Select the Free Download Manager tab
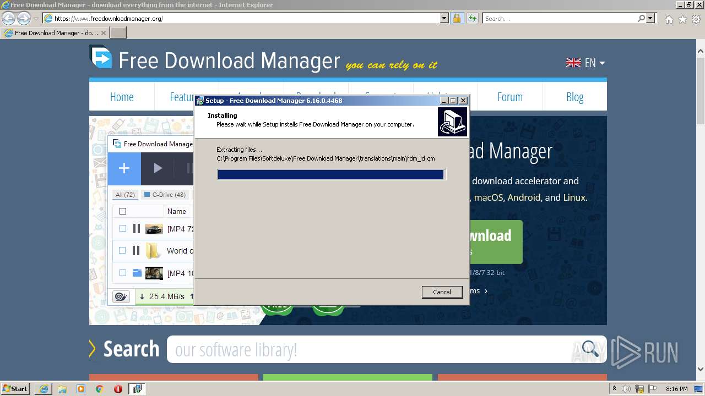This screenshot has height=396, width=705. tap(55, 33)
